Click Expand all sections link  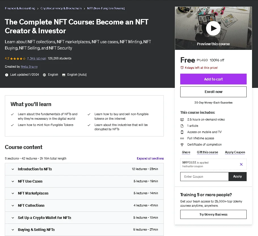pyautogui.click(x=150, y=158)
